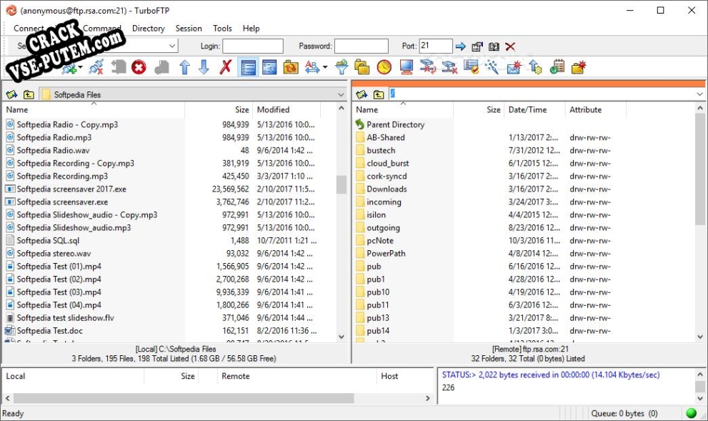Open the Directory menu

(148, 28)
